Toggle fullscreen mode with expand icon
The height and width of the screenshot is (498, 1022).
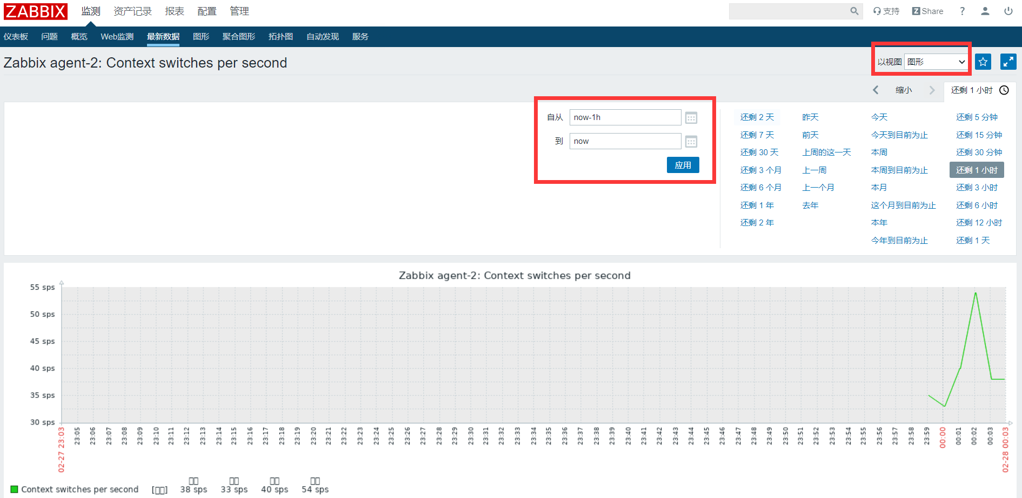point(1008,62)
